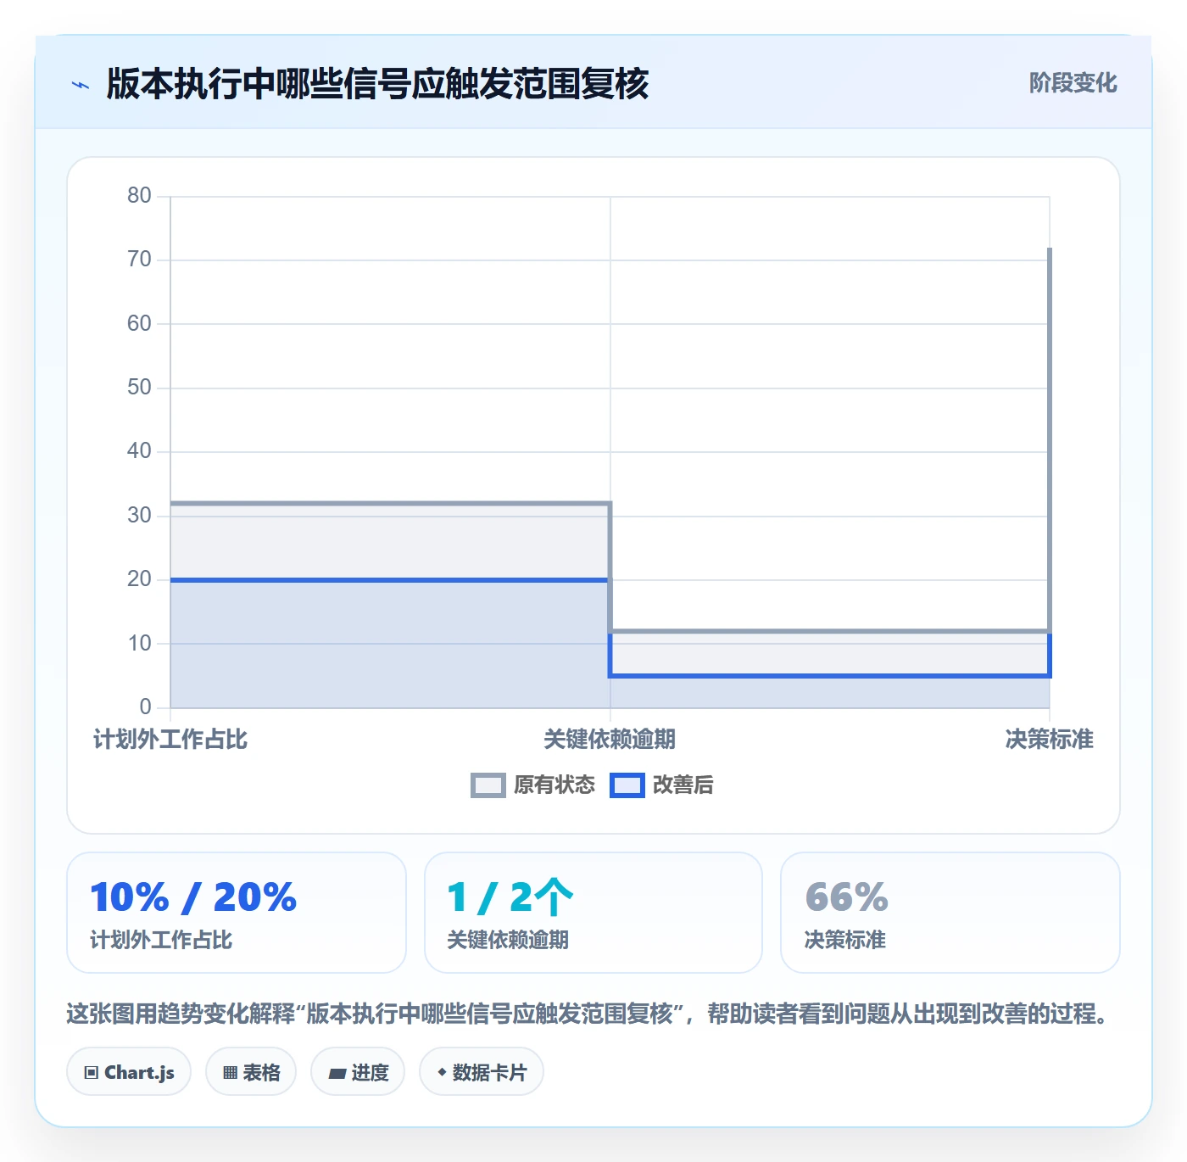
Task: Click the 数据卡片 tag
Action: click(482, 1072)
